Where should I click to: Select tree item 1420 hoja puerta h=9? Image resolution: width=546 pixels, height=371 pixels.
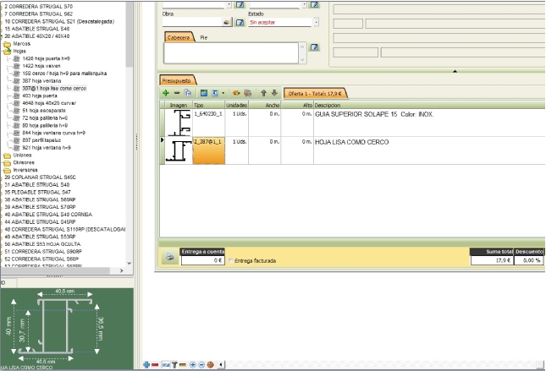[46, 59]
